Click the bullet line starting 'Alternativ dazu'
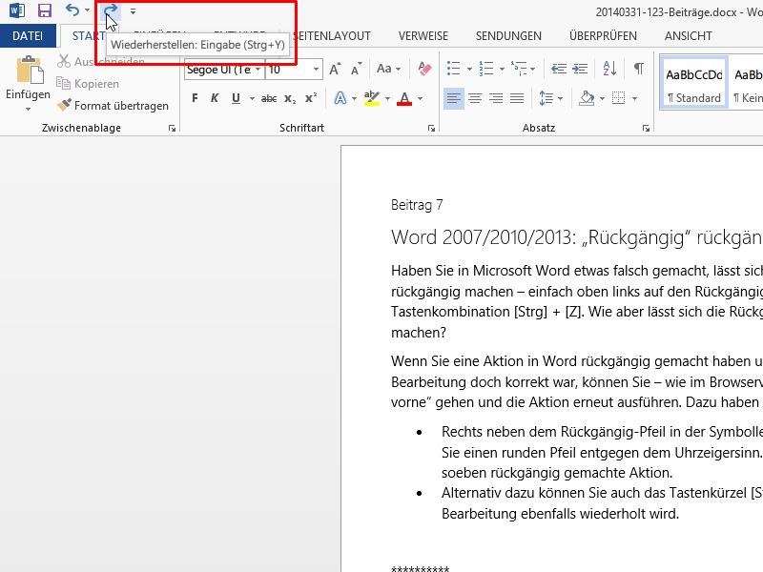Image resolution: width=763 pixels, height=572 pixels. (602, 493)
